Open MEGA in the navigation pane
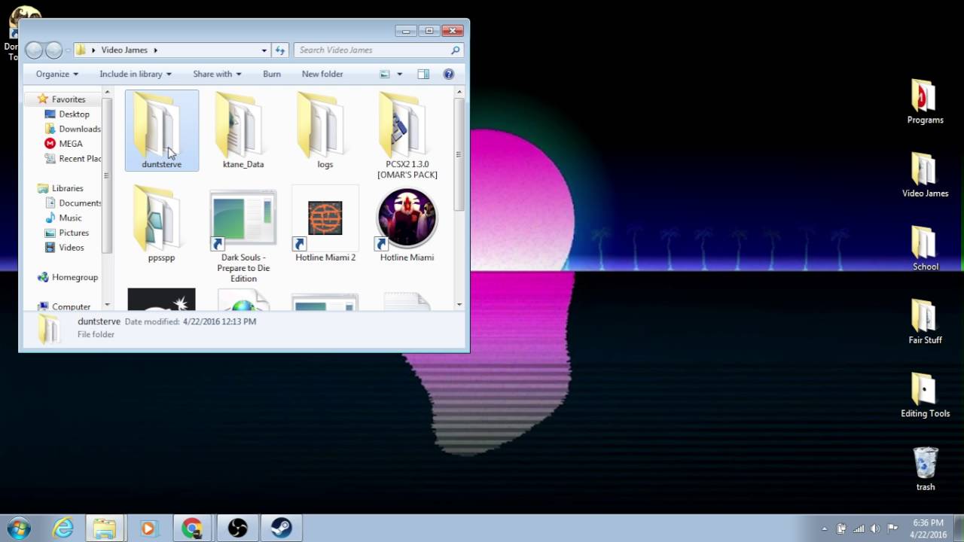Screen dimensions: 964x542 click(70, 144)
